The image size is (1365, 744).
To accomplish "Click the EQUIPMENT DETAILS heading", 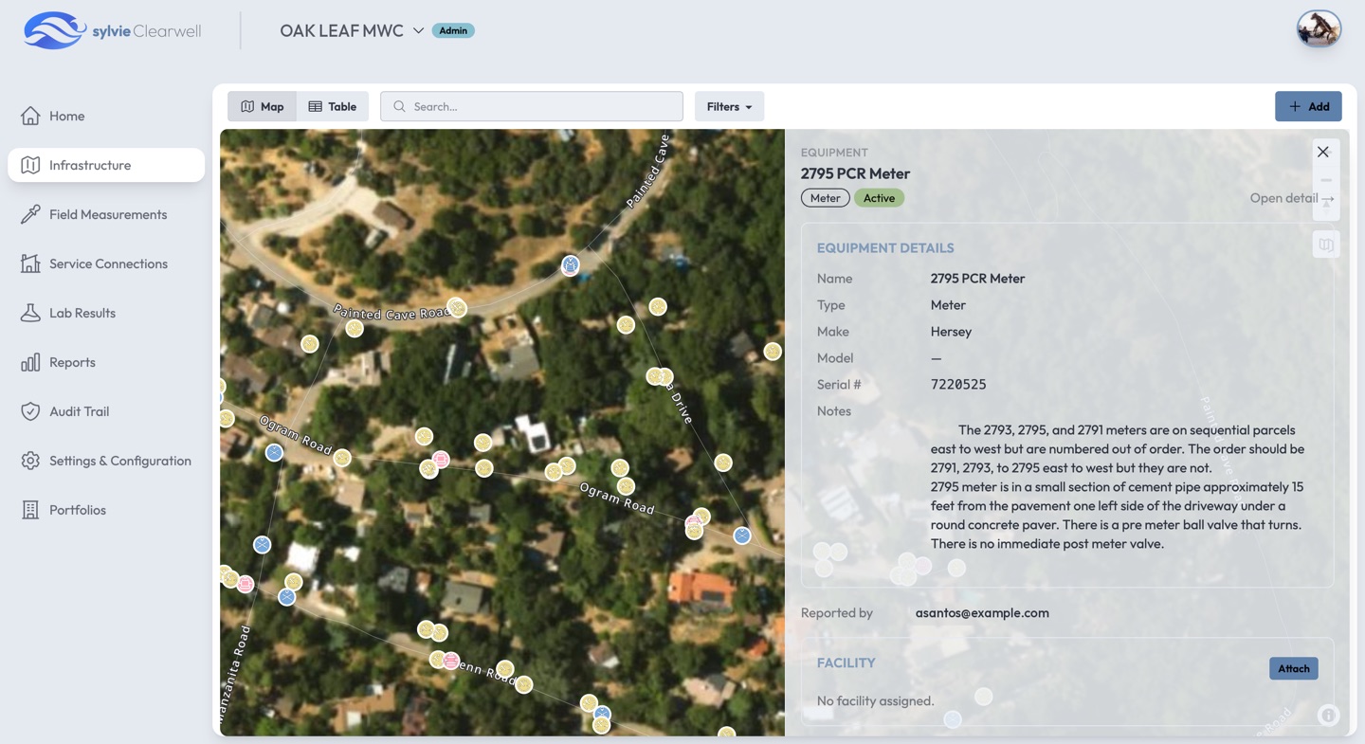I will 885,248.
